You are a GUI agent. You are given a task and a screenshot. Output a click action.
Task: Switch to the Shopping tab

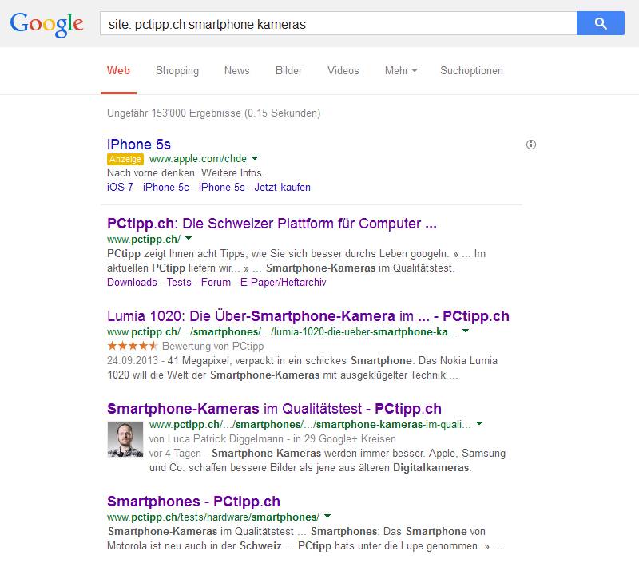(x=177, y=70)
